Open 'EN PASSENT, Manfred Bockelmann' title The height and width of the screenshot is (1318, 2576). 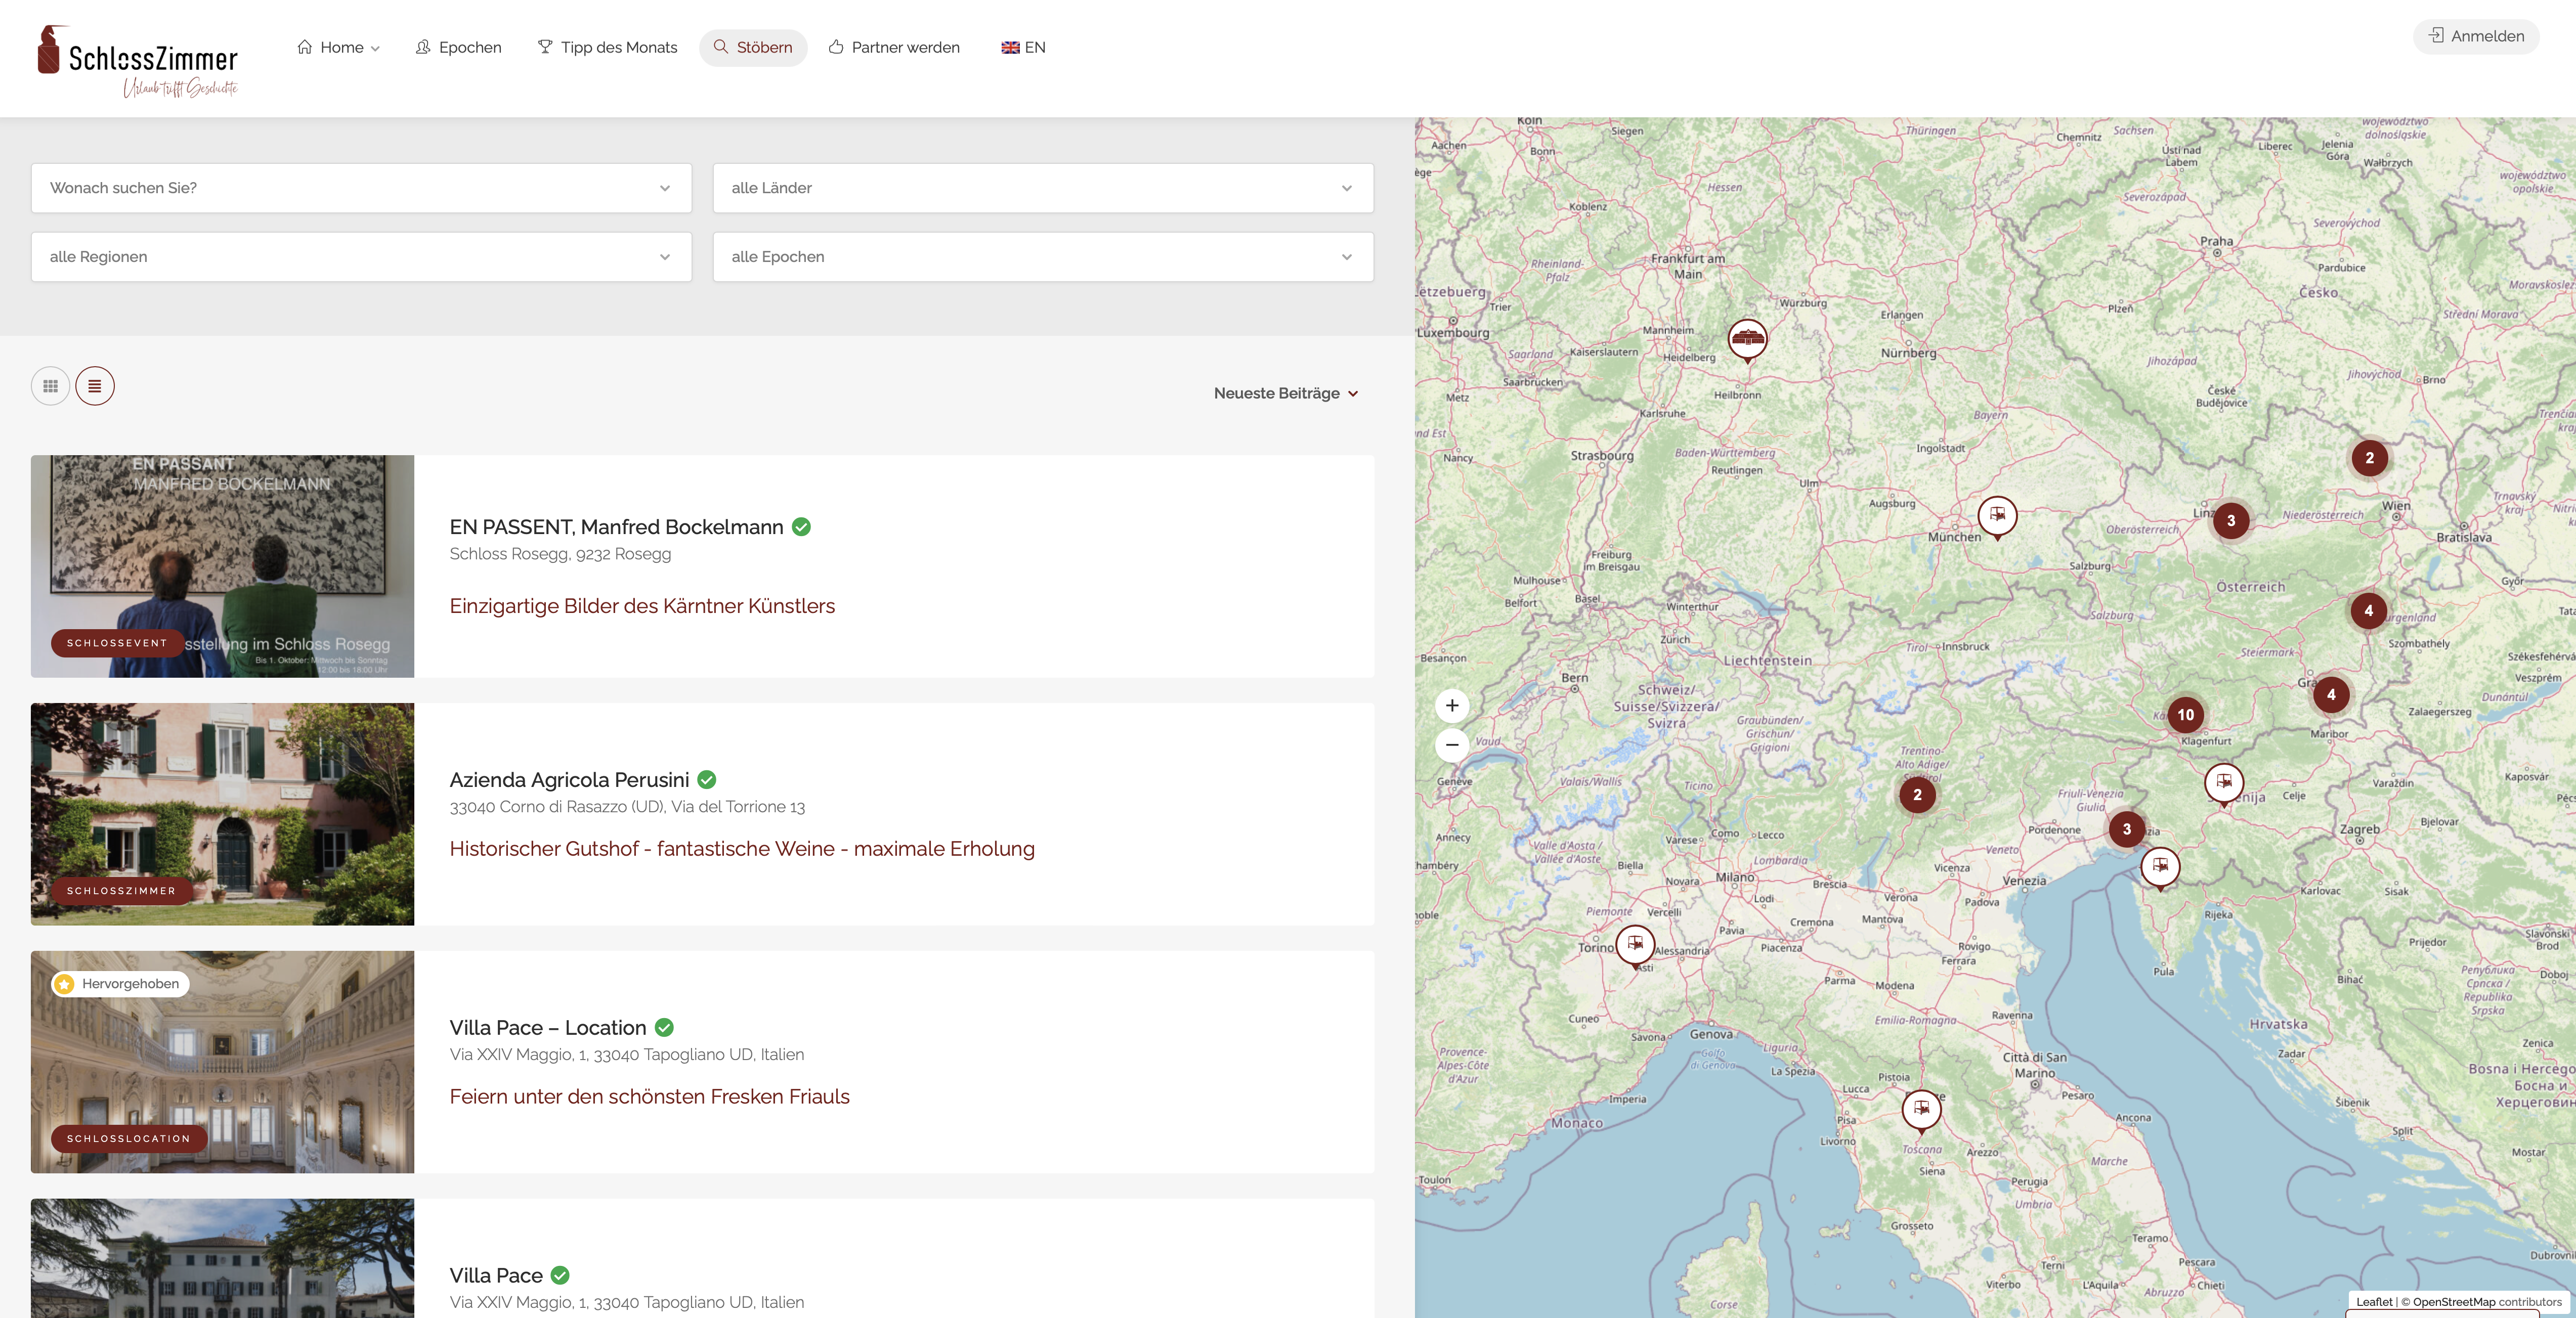click(616, 527)
